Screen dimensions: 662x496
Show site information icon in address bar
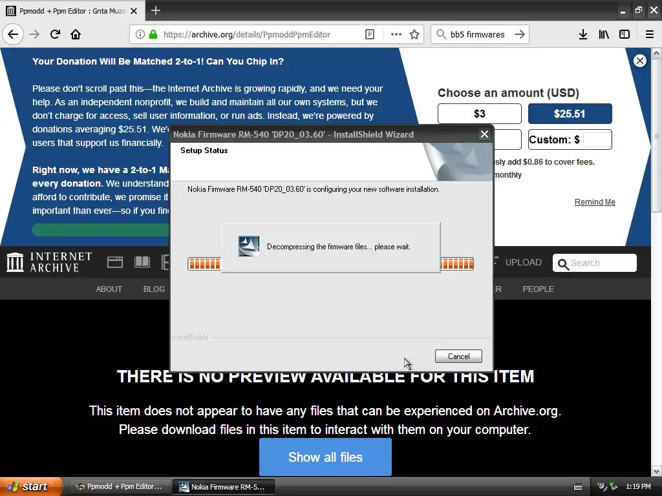(x=140, y=34)
